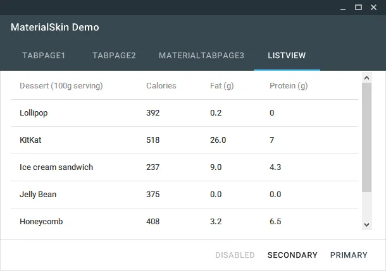The height and width of the screenshot is (271, 386).
Task: Click the Calories column header
Action: [x=161, y=86]
